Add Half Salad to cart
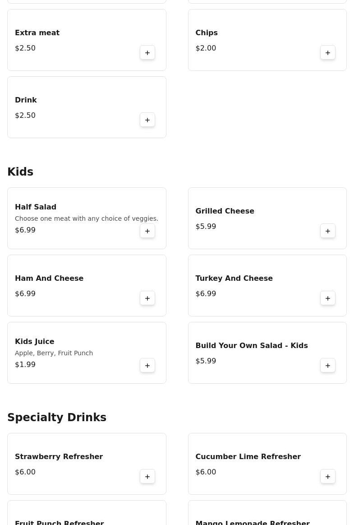The width and height of the screenshot is (354, 525). 147,231
